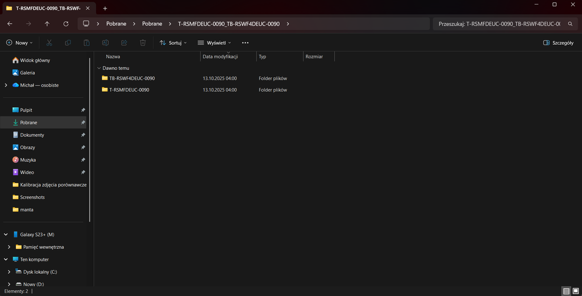Collapse the Dawno temu group
Viewport: 582px width, 296px height.
(x=99, y=68)
